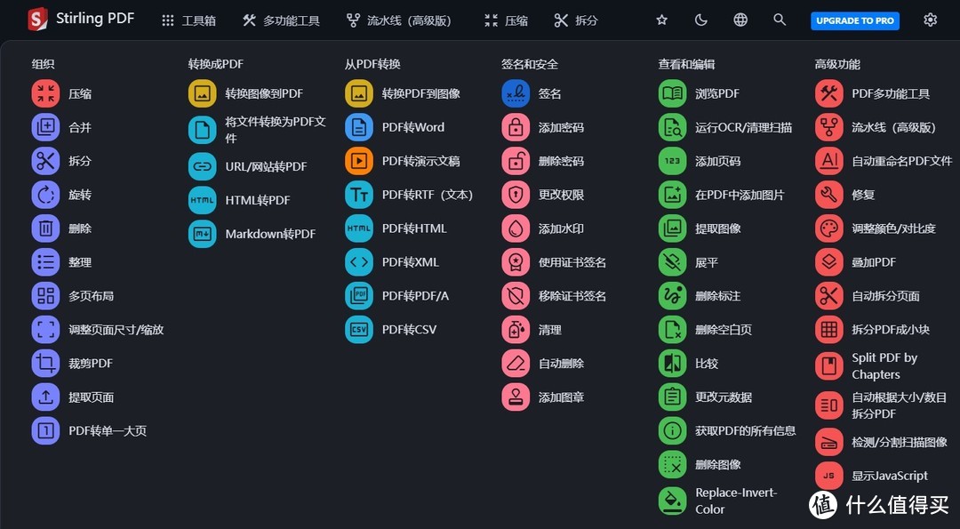Click the red compress (压缩) icon
Screen dimensions: 960x529
(45, 93)
